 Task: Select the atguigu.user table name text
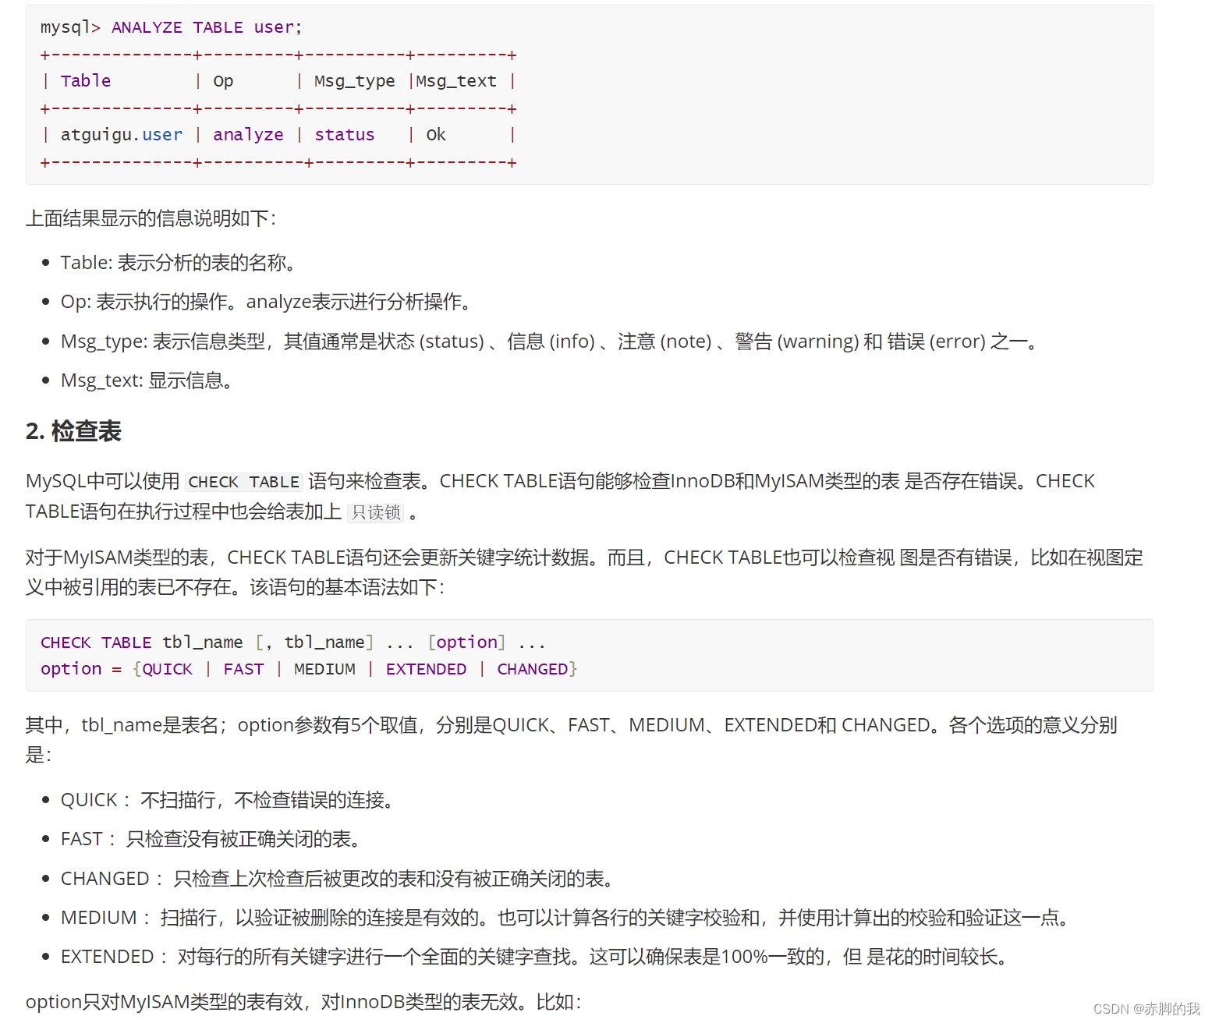pyautogui.click(x=122, y=134)
